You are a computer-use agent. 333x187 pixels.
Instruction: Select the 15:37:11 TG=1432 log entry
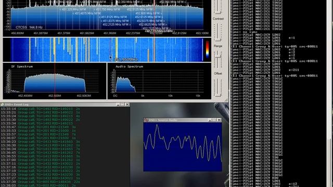41,164
